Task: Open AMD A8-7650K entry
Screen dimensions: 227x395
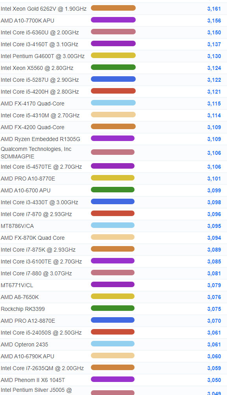Action: pyautogui.click(x=20, y=297)
